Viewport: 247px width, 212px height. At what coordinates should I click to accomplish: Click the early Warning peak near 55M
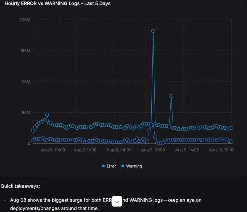coord(47,115)
